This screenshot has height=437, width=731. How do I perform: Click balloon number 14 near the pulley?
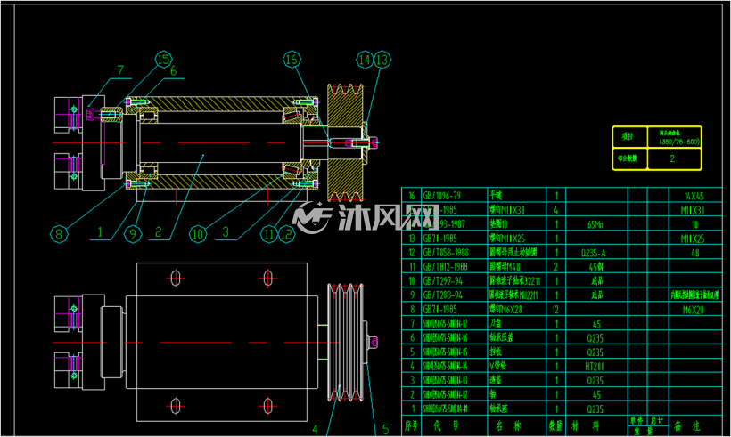pos(365,60)
